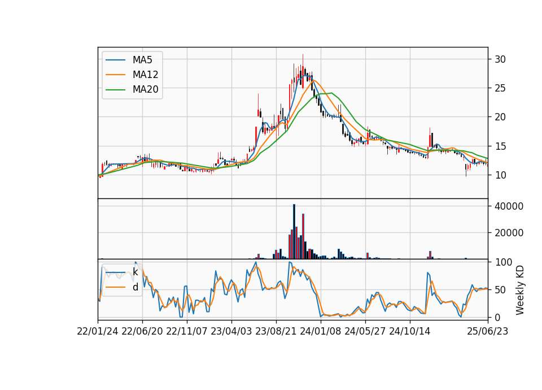Click the volume axis value 40000

509,206
